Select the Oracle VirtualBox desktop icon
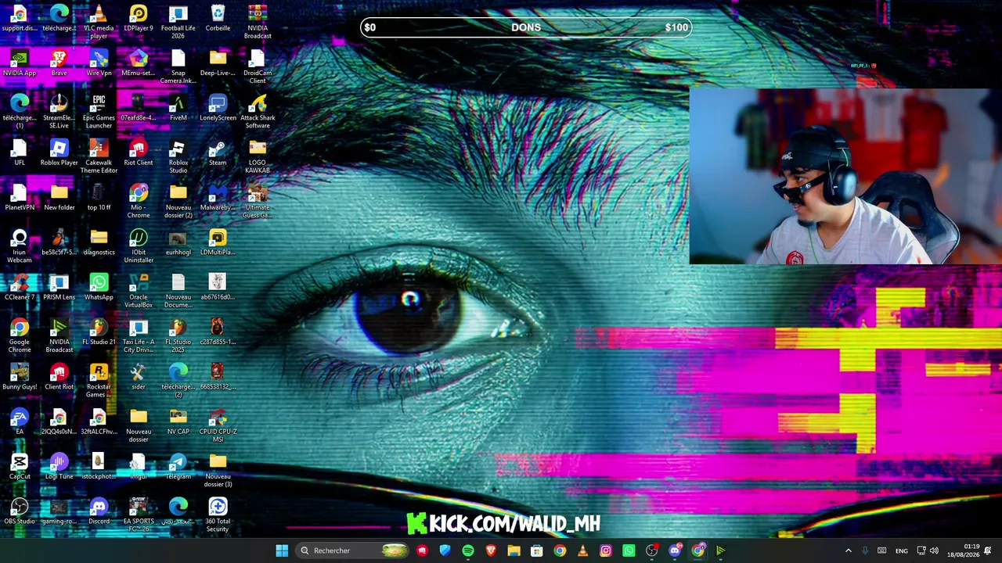This screenshot has width=1002, height=563. click(139, 291)
